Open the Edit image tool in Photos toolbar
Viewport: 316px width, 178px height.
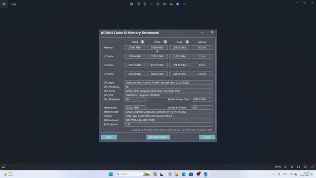click(x=132, y=4)
